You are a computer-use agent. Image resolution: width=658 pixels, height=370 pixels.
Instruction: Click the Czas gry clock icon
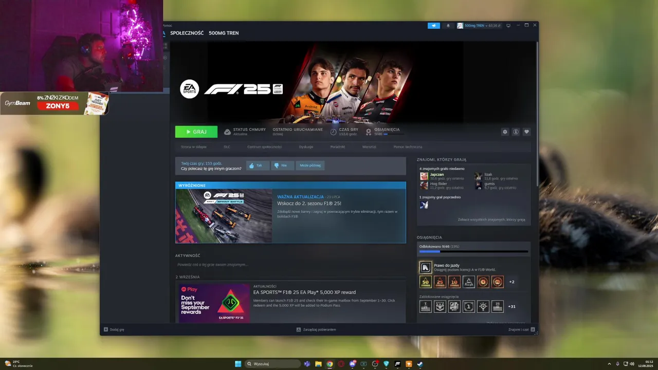(x=333, y=132)
